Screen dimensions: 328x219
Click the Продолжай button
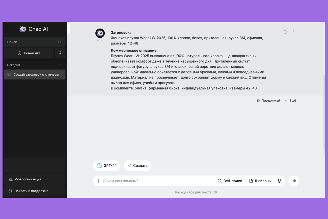click(268, 101)
